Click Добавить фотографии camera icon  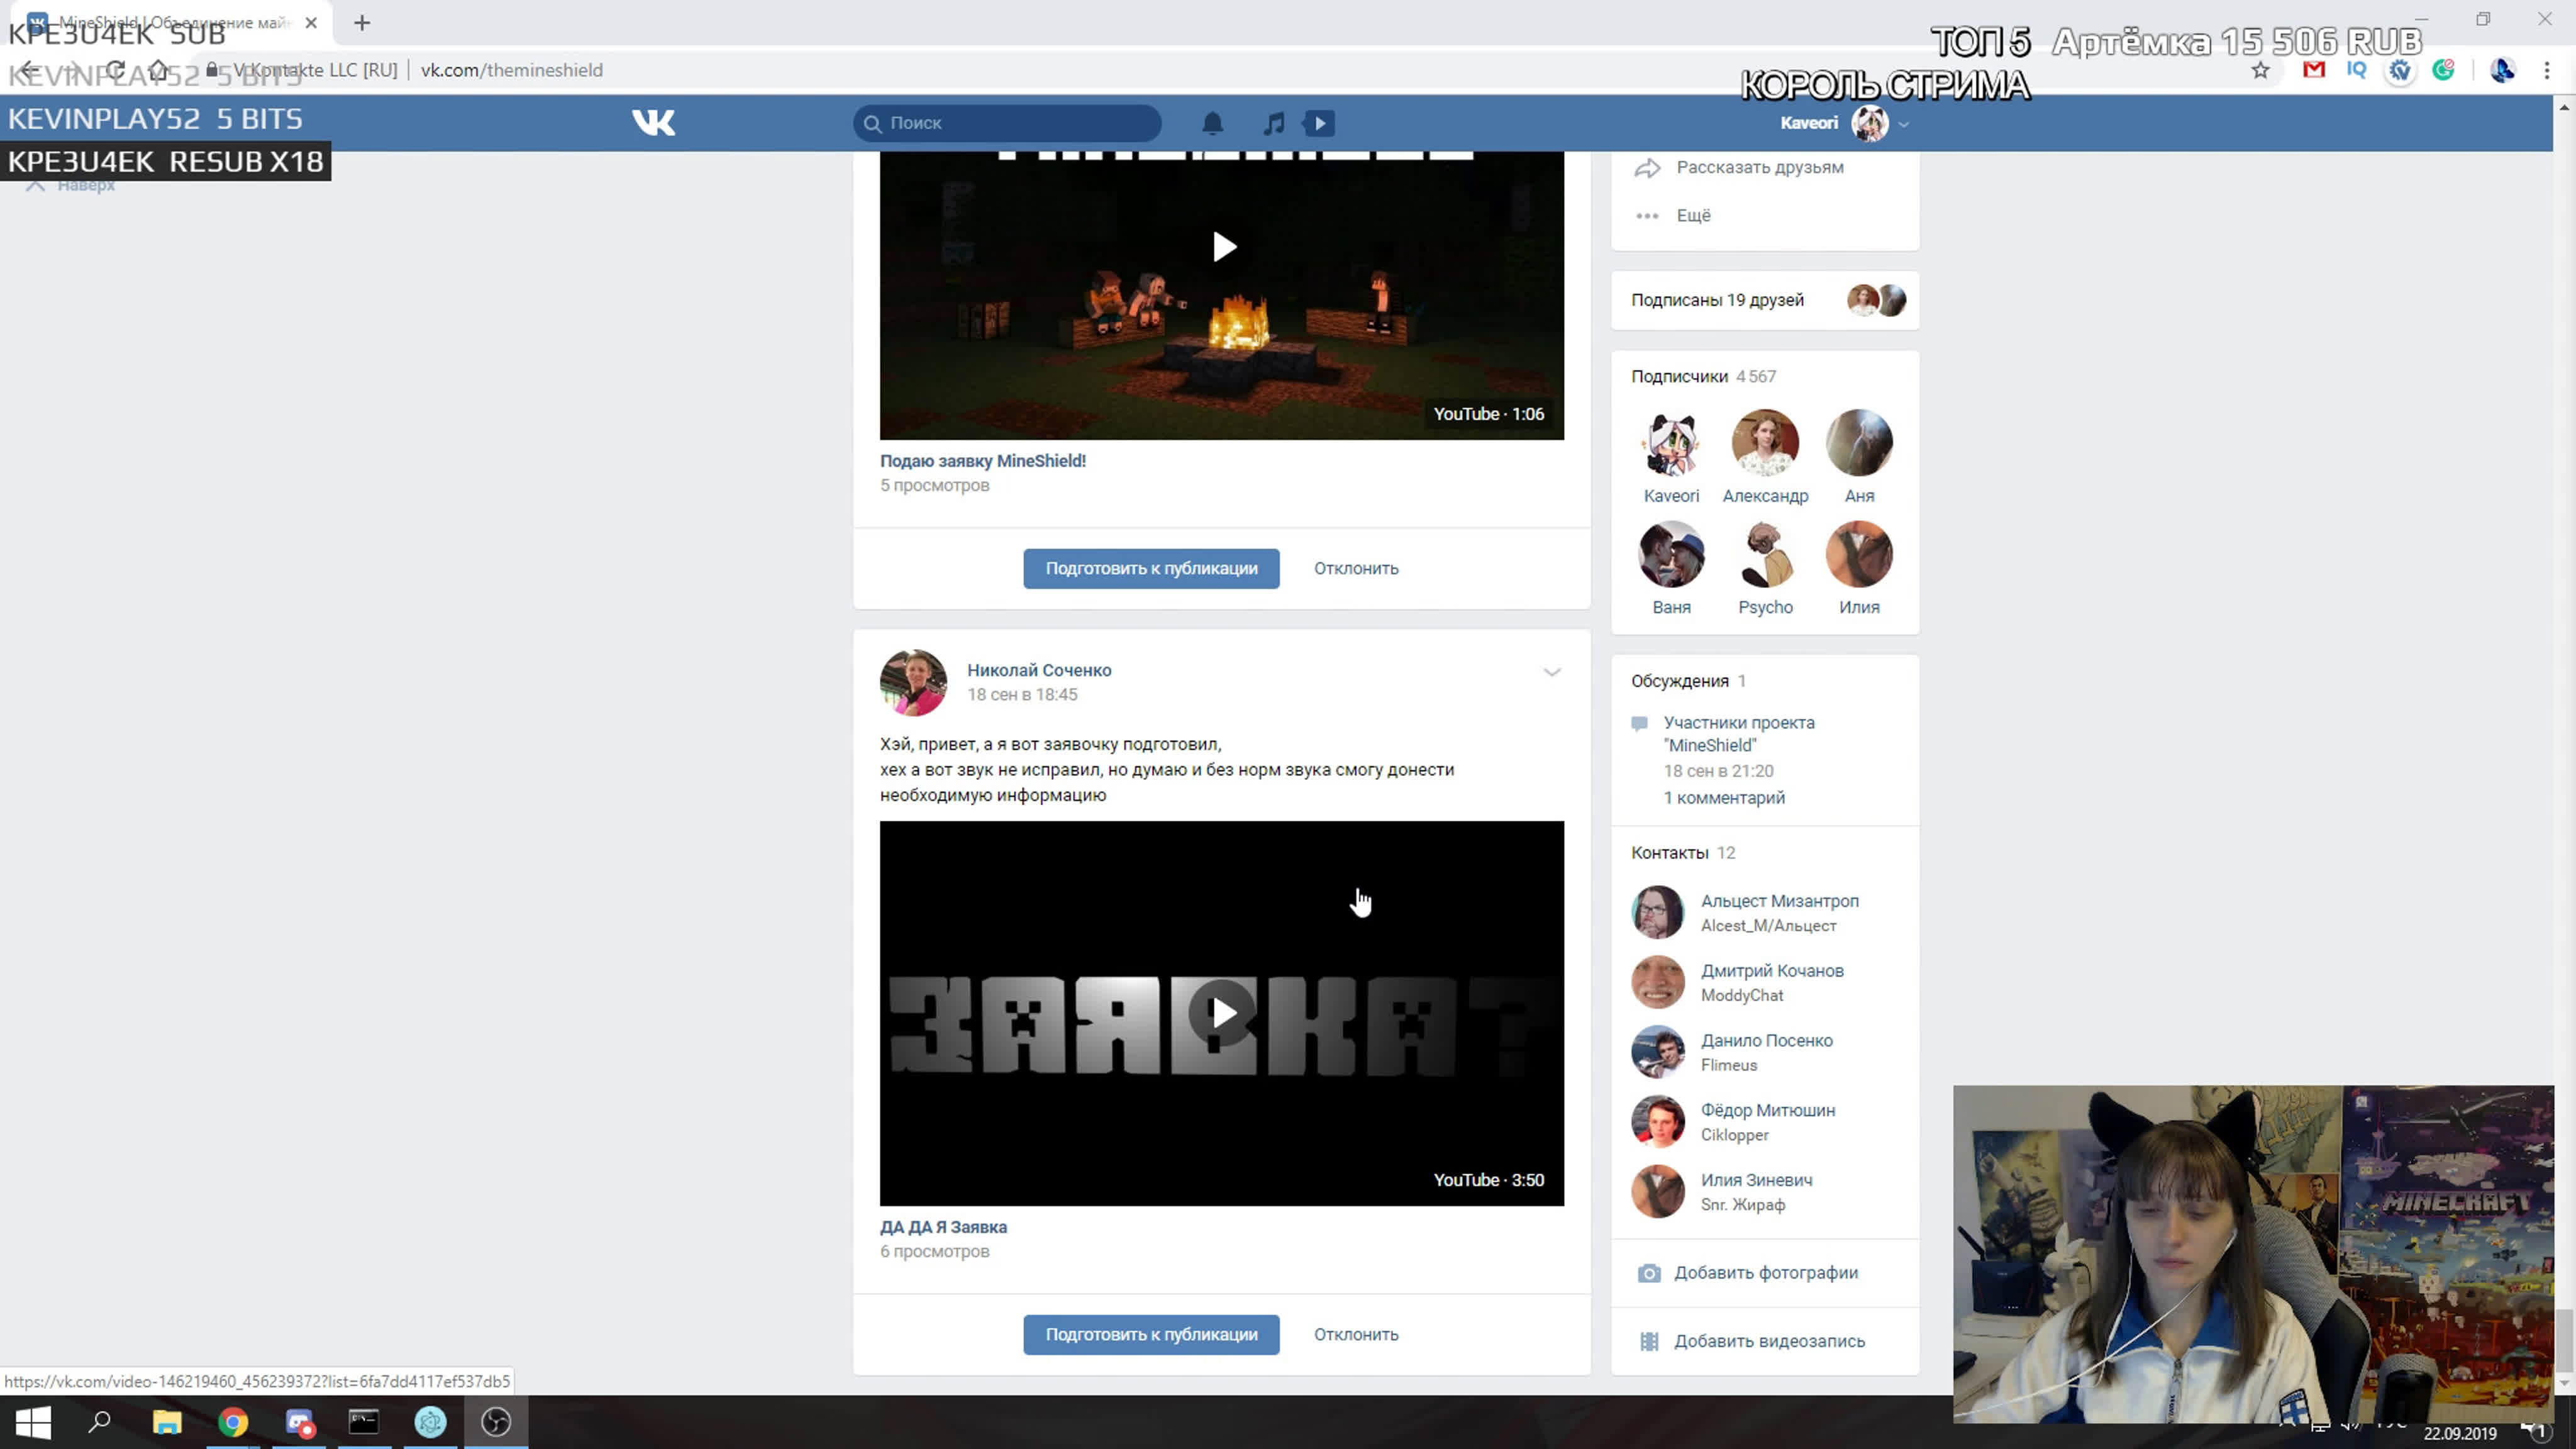[1649, 1273]
